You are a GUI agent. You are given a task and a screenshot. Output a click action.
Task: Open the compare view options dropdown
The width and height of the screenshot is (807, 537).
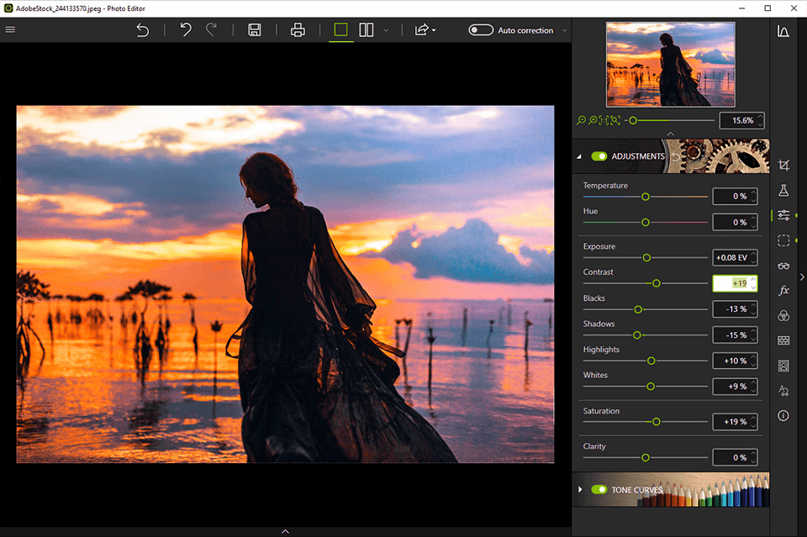[386, 30]
